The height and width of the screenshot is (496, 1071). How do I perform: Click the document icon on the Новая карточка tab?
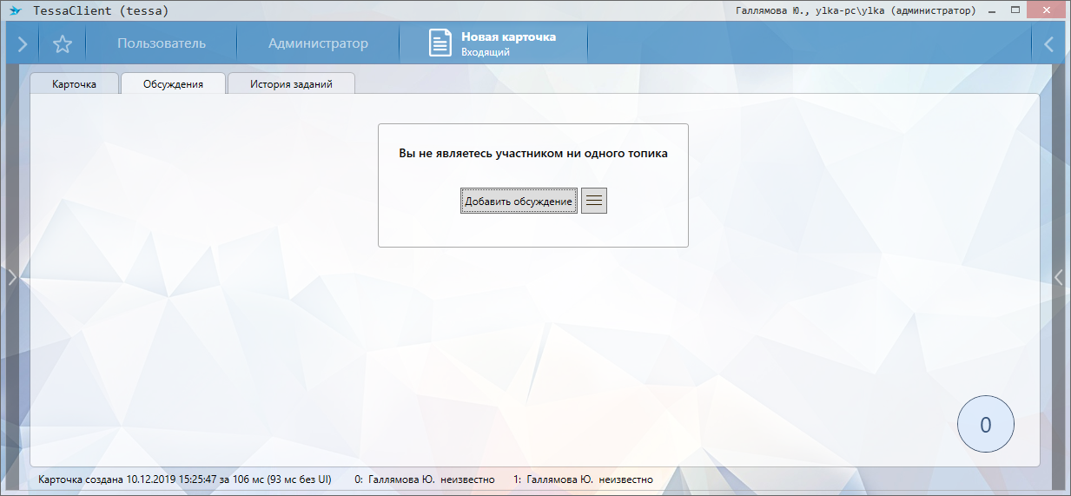[x=440, y=43]
